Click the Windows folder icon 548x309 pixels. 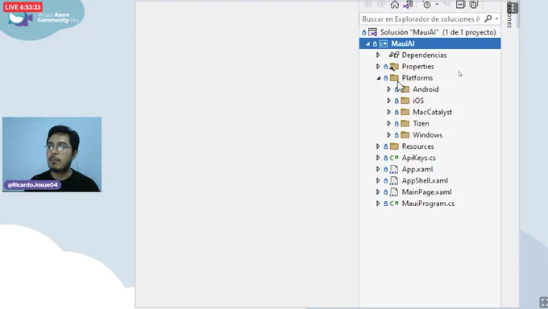click(405, 134)
